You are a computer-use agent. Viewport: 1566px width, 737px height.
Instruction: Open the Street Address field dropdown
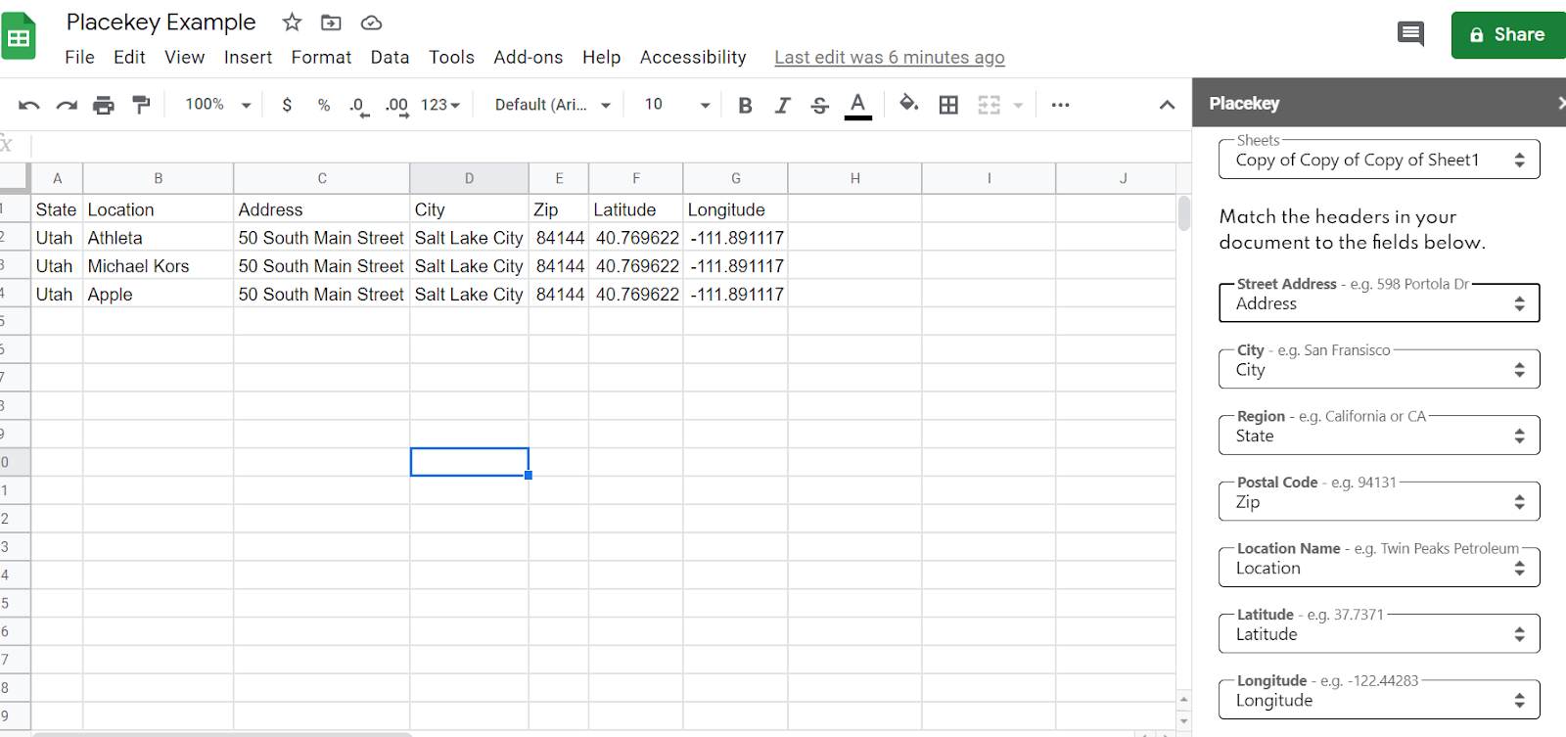1379,303
